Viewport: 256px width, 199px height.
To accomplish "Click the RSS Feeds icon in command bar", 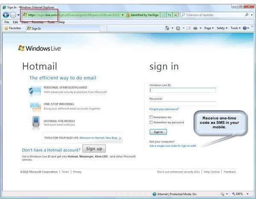I will click(x=178, y=28).
